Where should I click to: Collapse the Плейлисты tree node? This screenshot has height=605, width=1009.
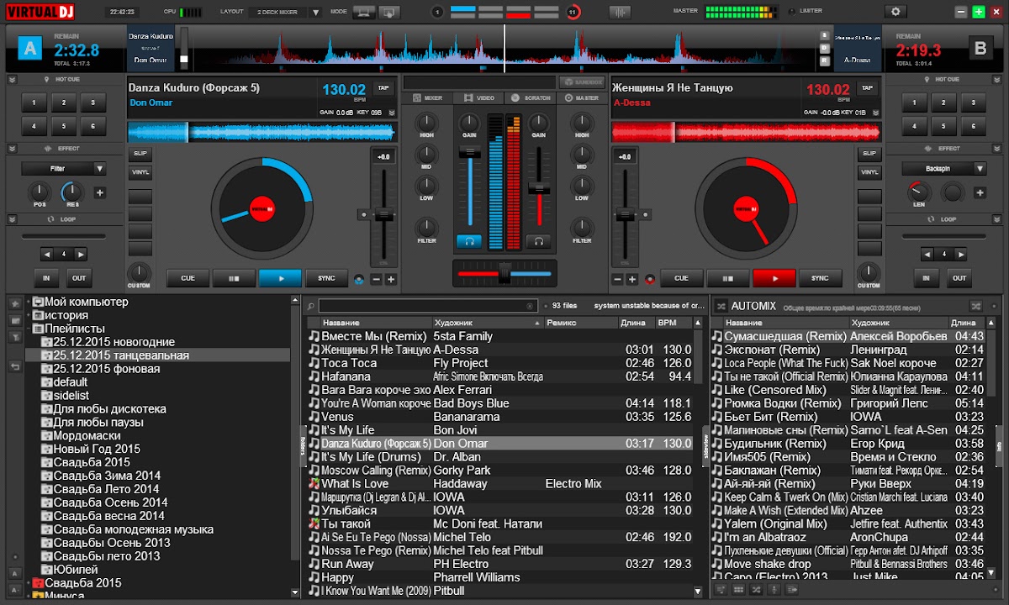click(x=28, y=329)
